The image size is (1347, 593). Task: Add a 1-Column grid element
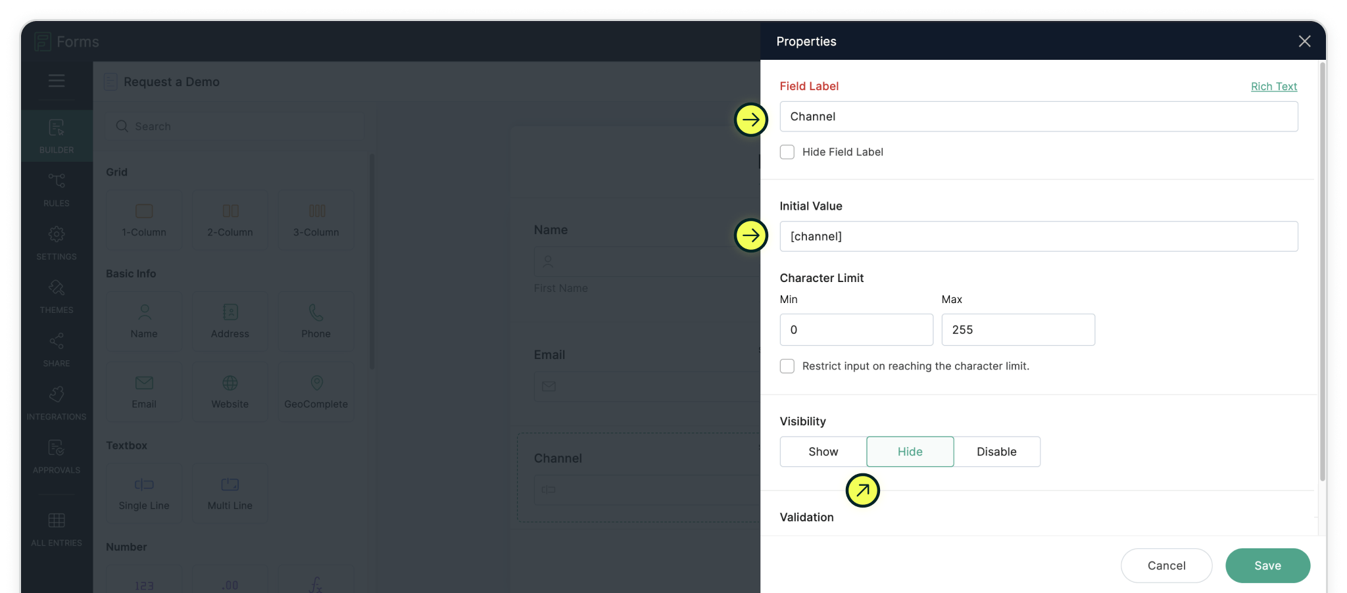tap(144, 220)
